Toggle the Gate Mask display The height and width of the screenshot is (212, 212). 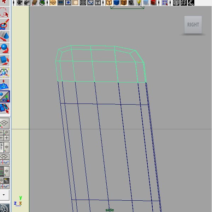click(75, 3)
